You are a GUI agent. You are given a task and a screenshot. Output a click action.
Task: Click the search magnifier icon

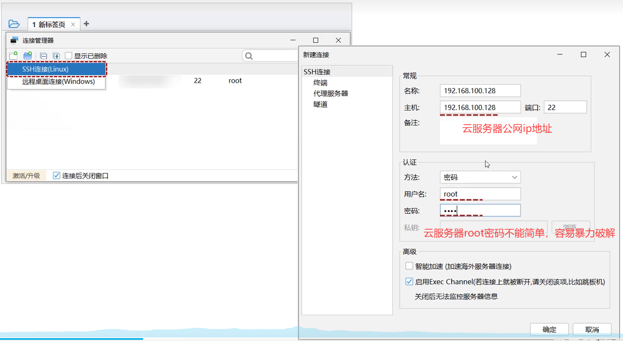tap(249, 56)
